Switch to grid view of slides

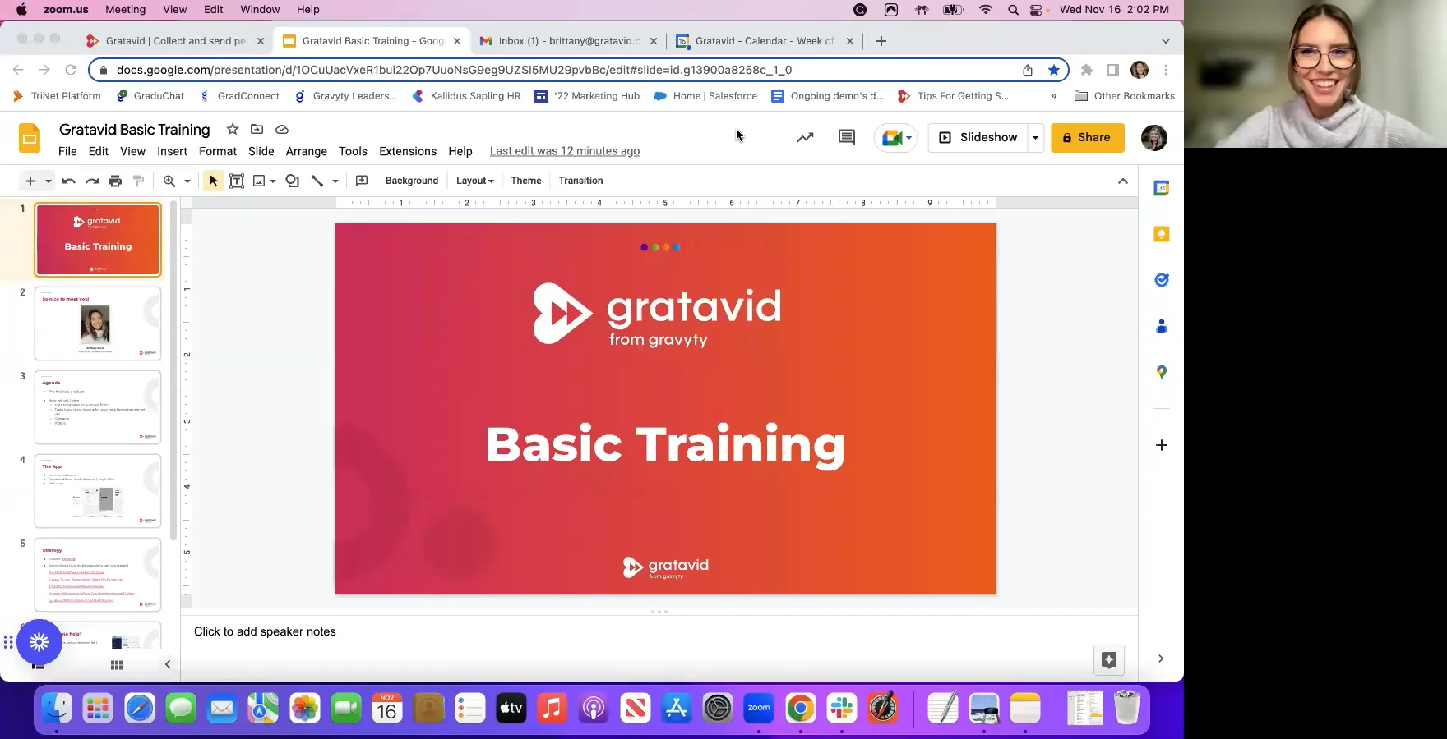[117, 665]
